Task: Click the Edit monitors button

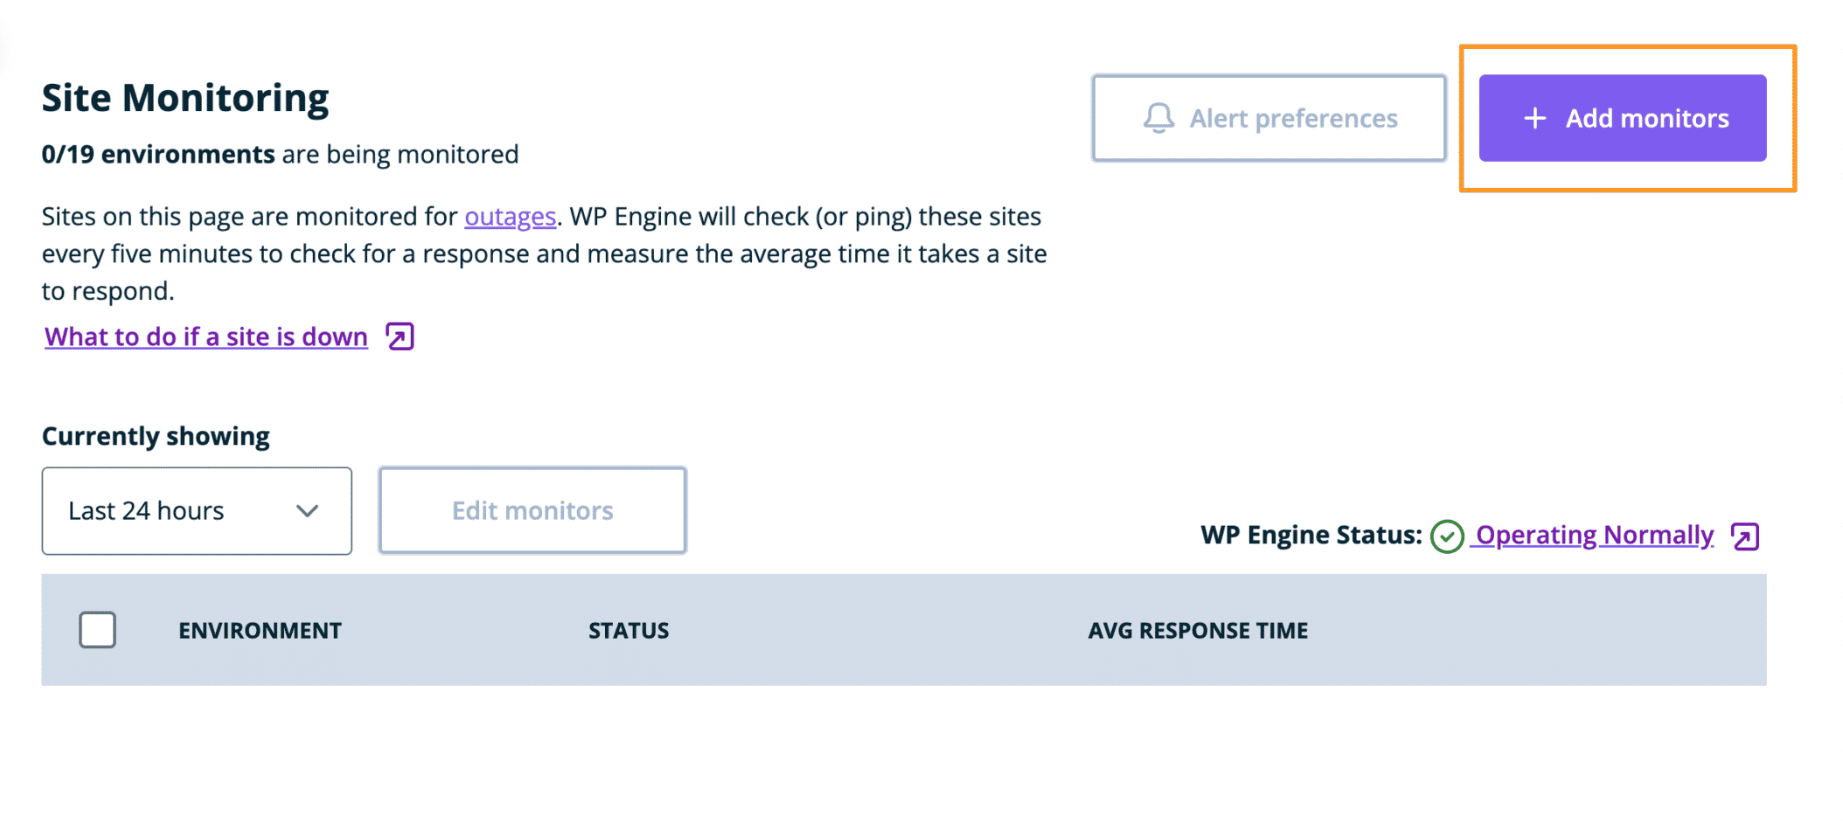Action: [532, 511]
